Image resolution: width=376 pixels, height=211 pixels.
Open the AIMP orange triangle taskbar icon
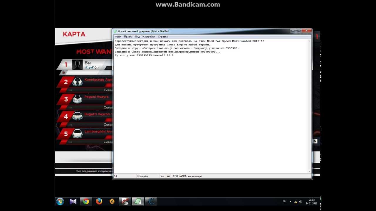pos(112,201)
